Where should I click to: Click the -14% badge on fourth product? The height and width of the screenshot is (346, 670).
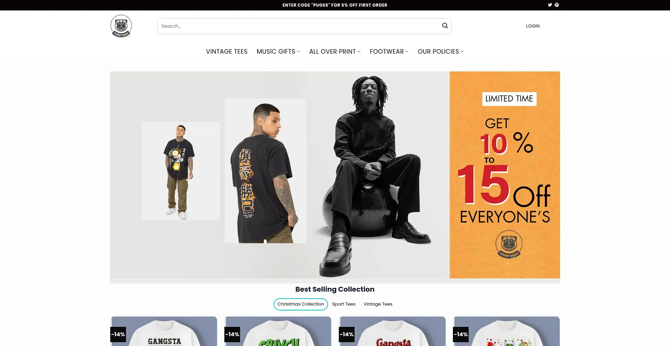pos(461,335)
